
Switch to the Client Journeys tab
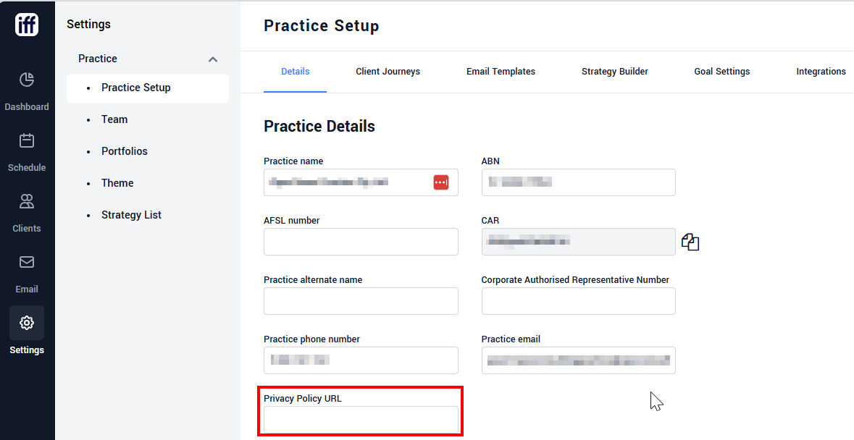tap(388, 71)
